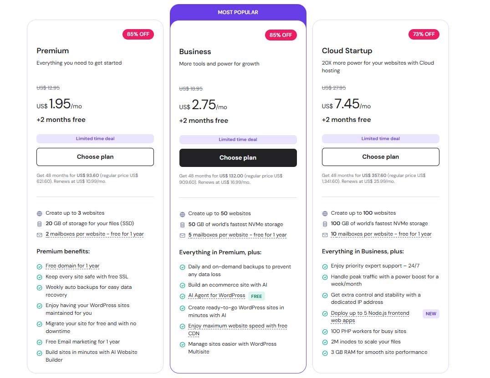
Task: Click mail icon beside 2 mailboxes
Action: pos(40,235)
